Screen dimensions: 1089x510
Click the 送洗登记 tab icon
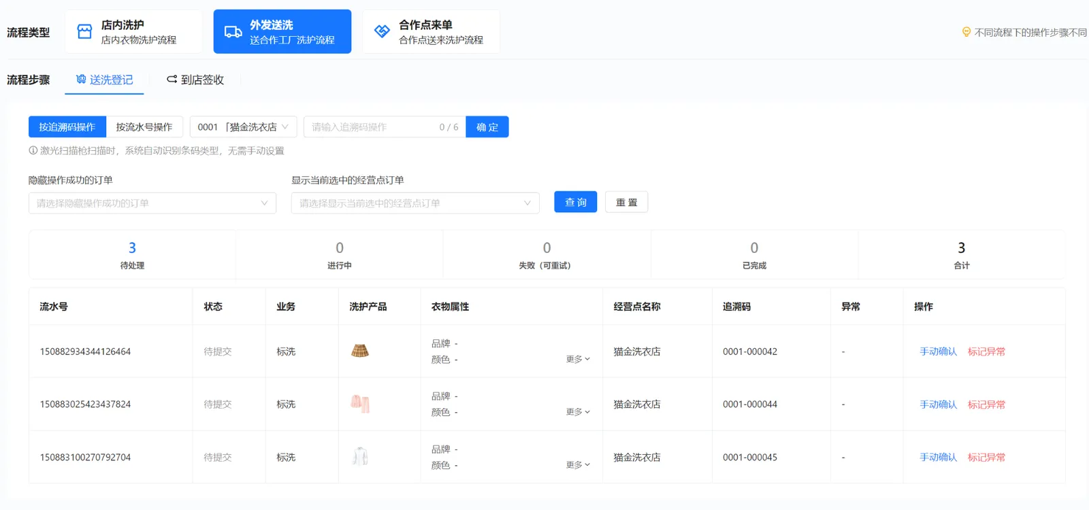81,80
